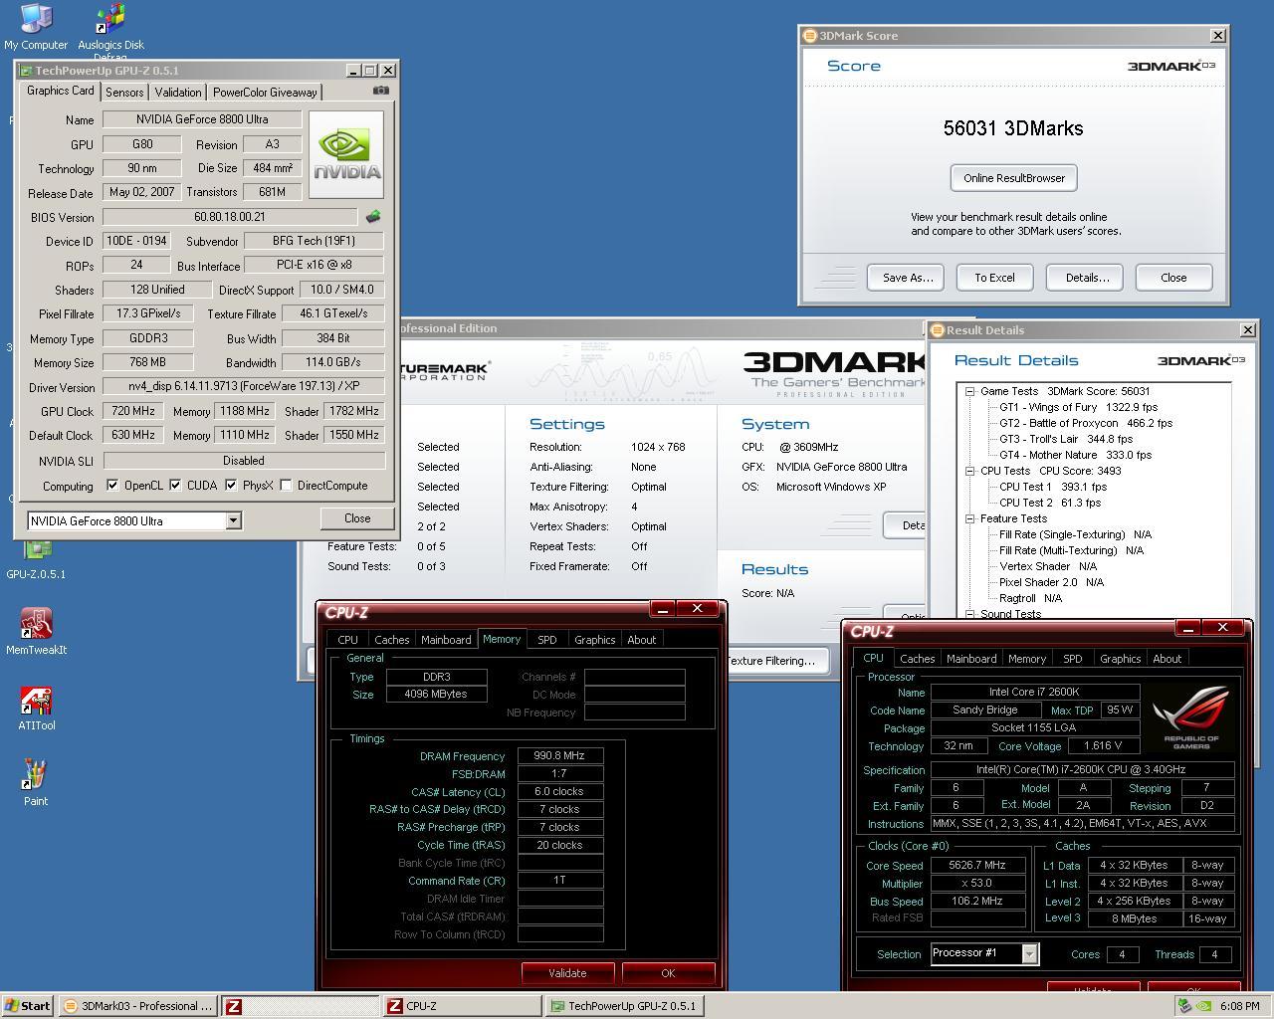Collapse the Feature Tests tree node
Viewport: 1274px width, 1019px height.
969,518
